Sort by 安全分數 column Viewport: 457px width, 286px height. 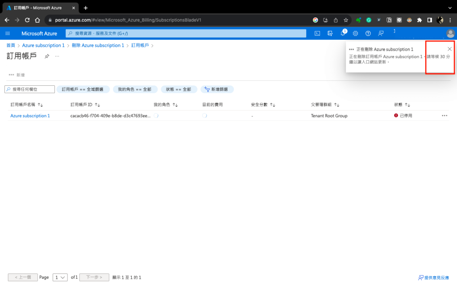pyautogui.click(x=263, y=105)
